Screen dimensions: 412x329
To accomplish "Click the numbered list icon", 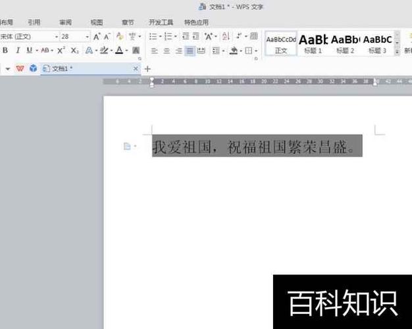I will 168,36.
